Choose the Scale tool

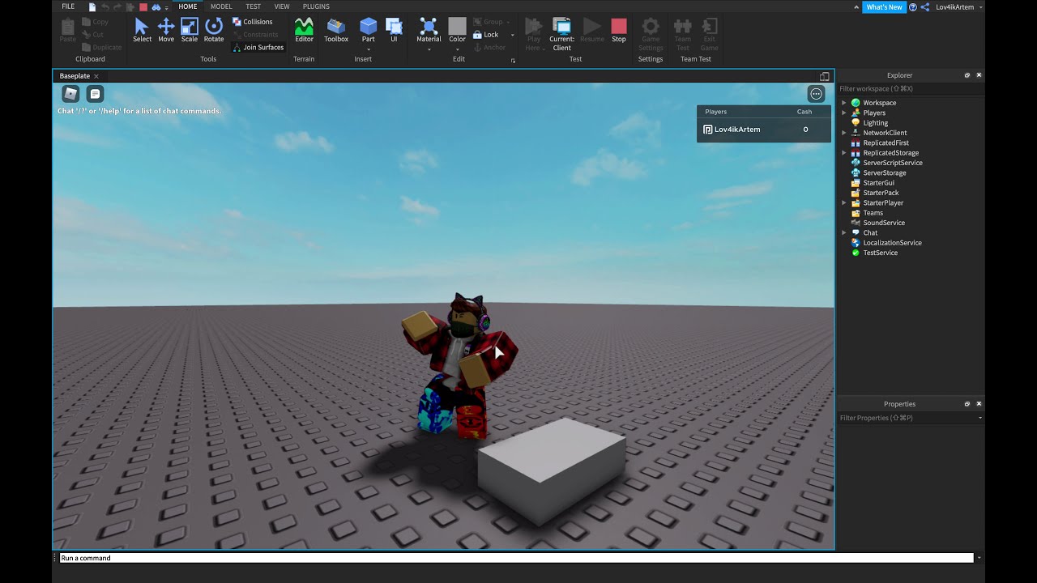coord(190,30)
